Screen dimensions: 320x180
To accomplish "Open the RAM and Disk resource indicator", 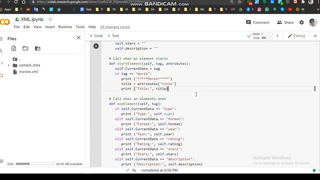I will (262, 36).
